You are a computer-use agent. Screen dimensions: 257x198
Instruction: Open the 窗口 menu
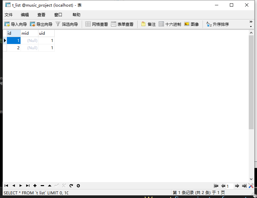pyautogui.click(x=58, y=15)
